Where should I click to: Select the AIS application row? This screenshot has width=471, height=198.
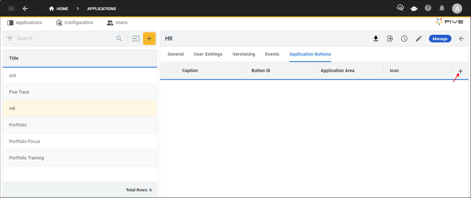pos(80,76)
